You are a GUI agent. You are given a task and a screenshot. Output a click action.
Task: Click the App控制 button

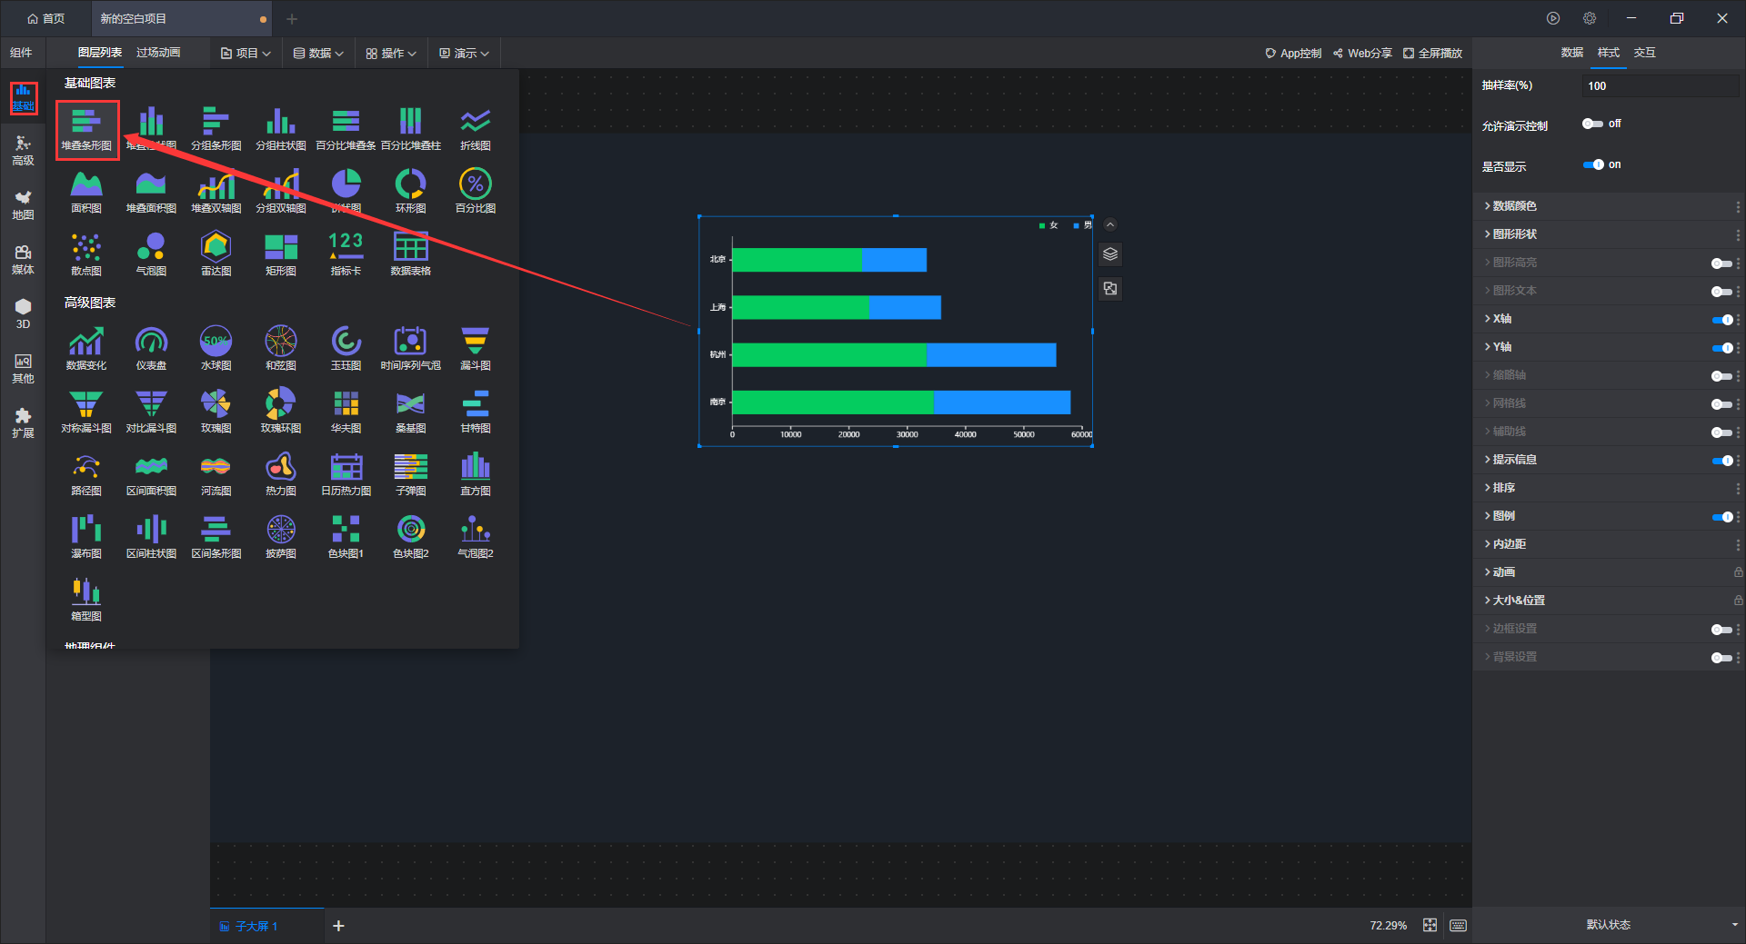[x=1293, y=54]
